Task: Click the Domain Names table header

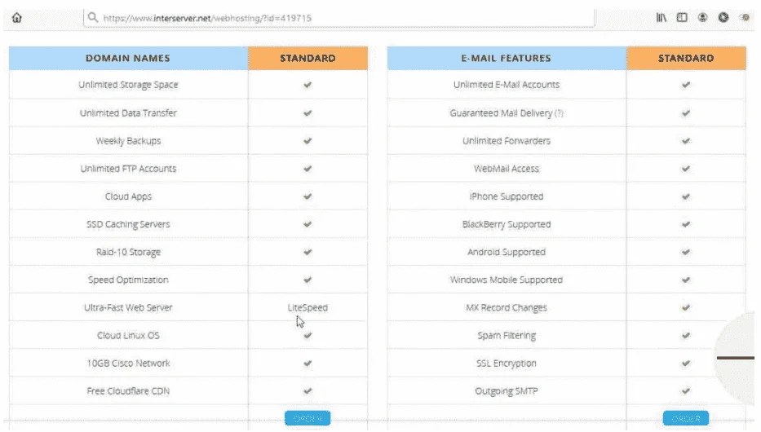Action: [x=128, y=58]
